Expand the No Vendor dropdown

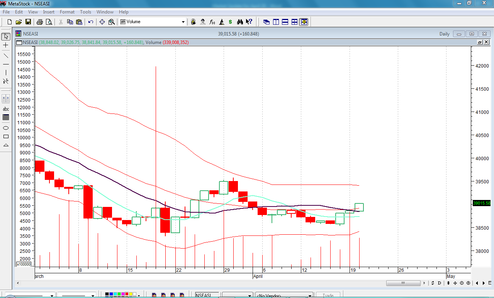(310, 296)
